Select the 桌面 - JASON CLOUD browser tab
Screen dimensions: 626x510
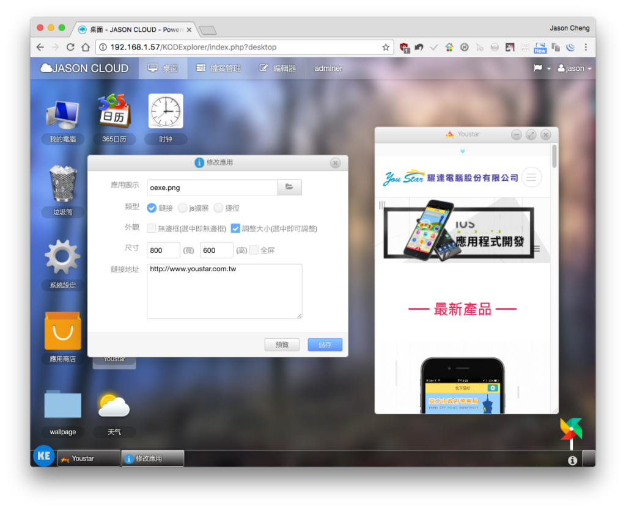(x=134, y=29)
